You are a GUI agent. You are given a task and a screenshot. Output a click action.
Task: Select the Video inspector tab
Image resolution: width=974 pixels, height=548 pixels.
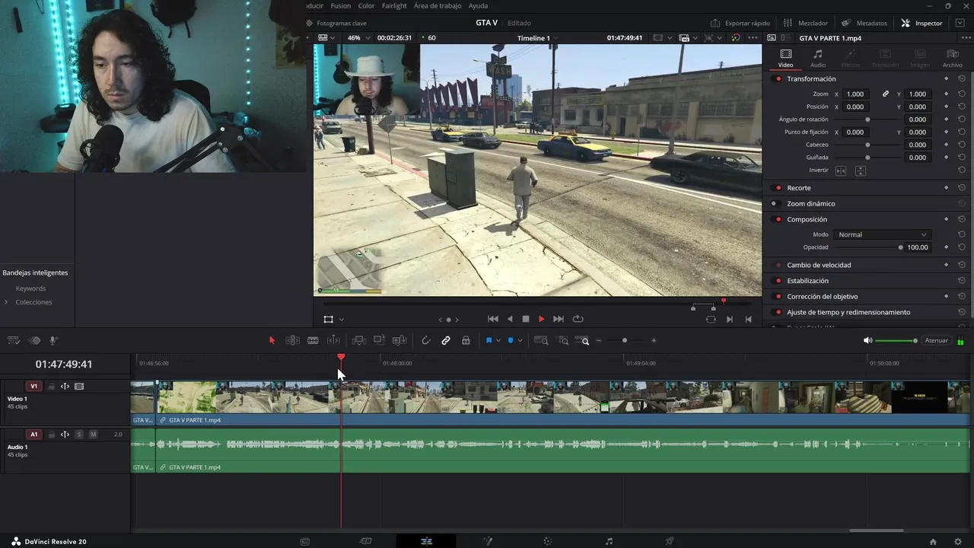pos(785,59)
